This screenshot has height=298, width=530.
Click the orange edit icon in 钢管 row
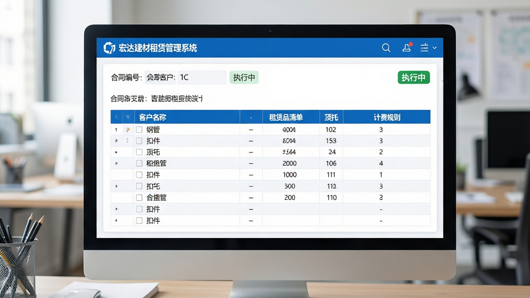[128, 130]
